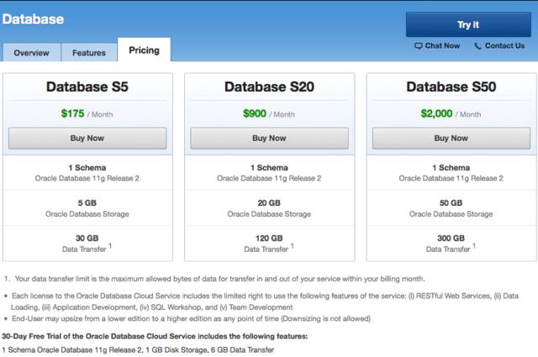Click the $175 monthly price
Screen dimensions: 538x357
72,113
